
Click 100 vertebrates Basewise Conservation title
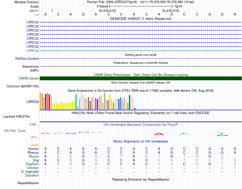(141, 125)
